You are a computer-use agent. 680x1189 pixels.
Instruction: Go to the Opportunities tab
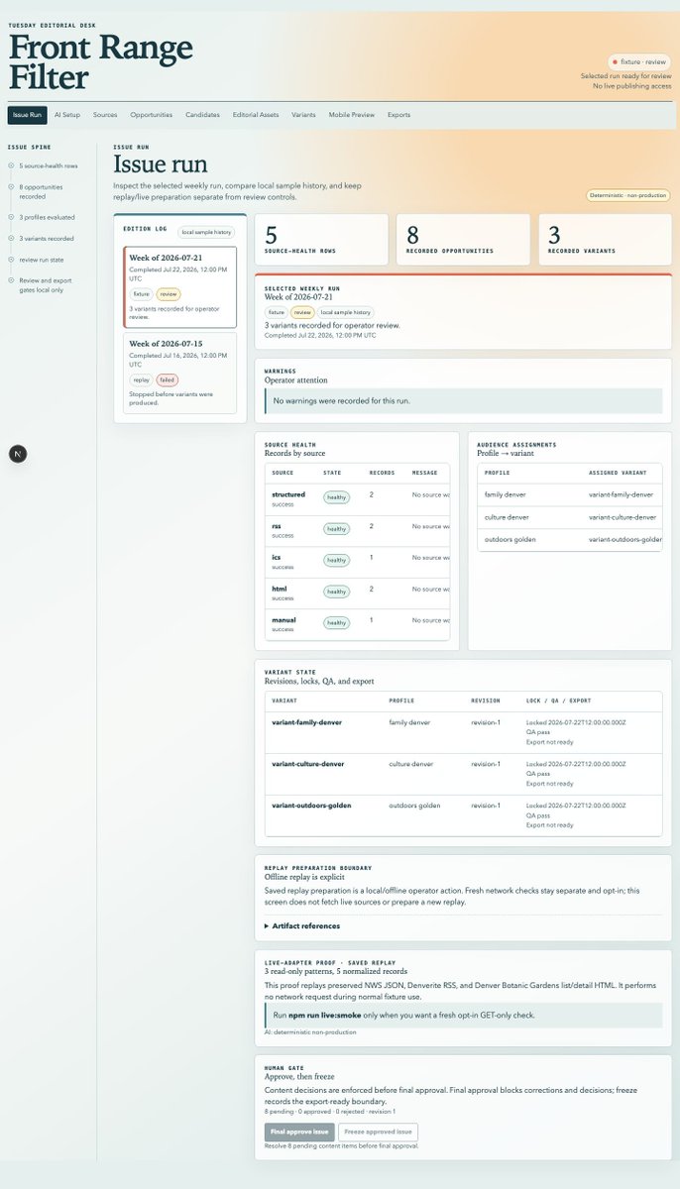(x=152, y=115)
